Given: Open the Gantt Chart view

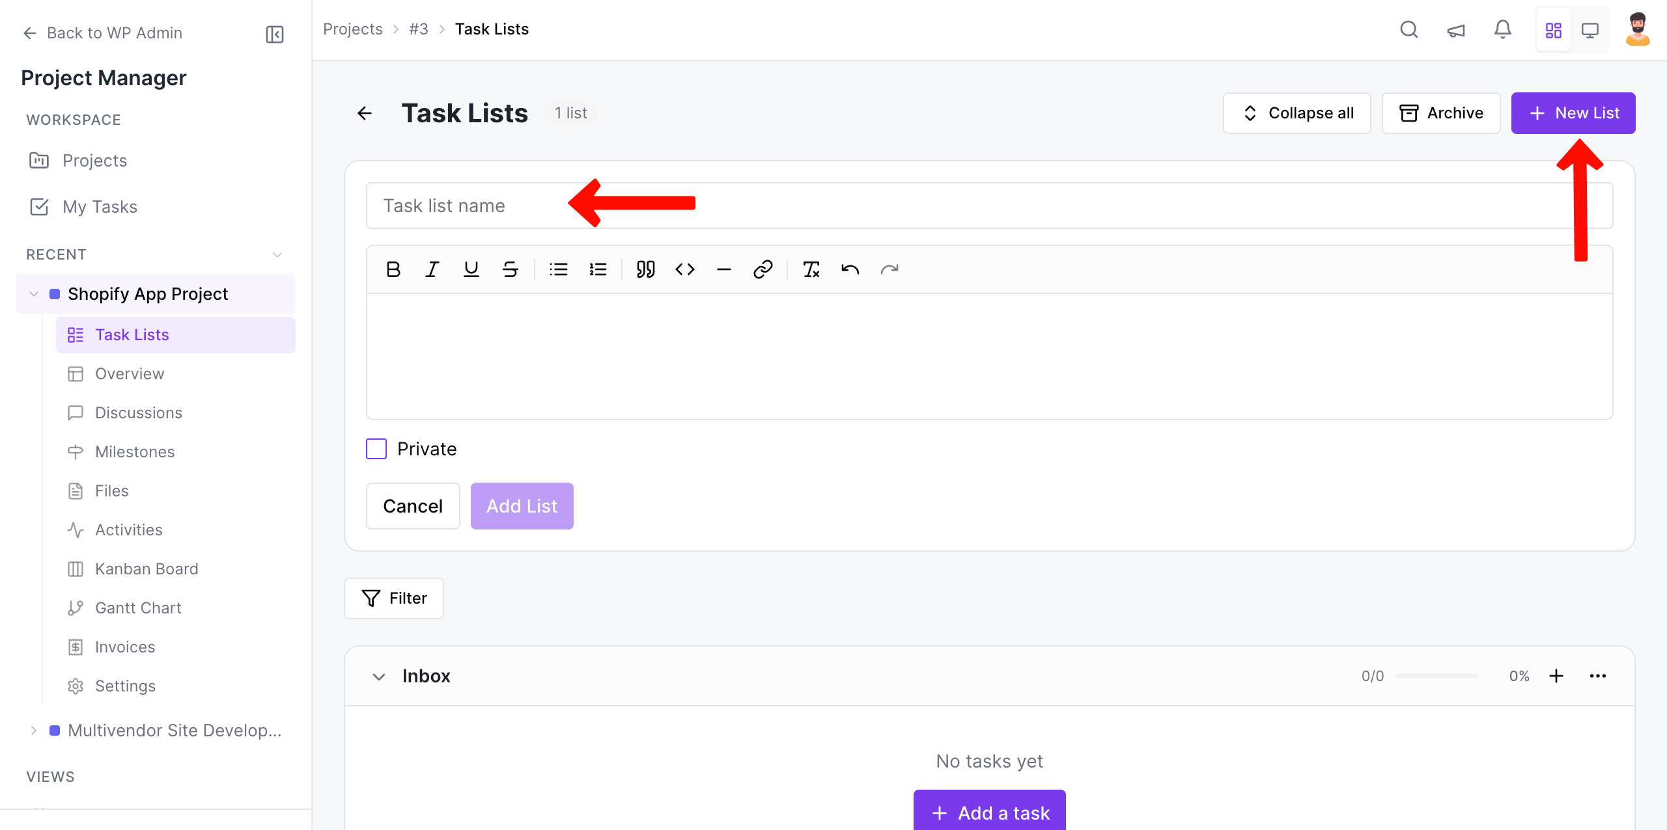Looking at the screenshot, I should [x=138, y=608].
